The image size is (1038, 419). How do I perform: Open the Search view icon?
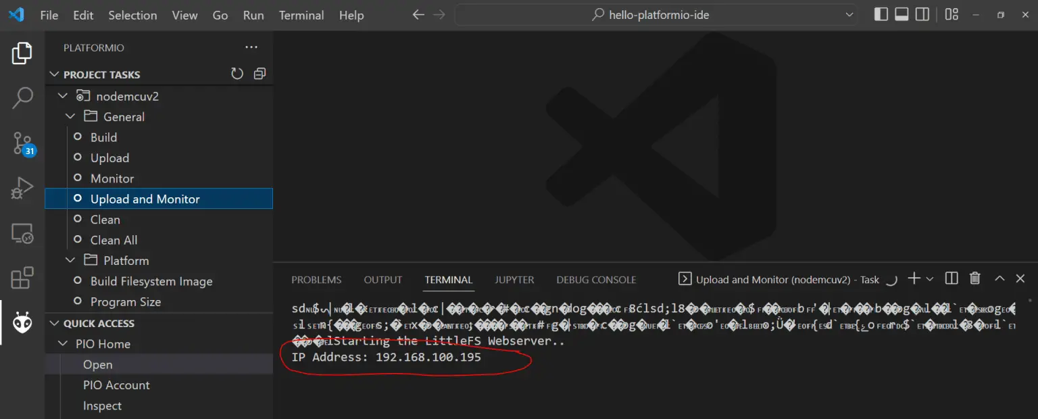click(22, 98)
